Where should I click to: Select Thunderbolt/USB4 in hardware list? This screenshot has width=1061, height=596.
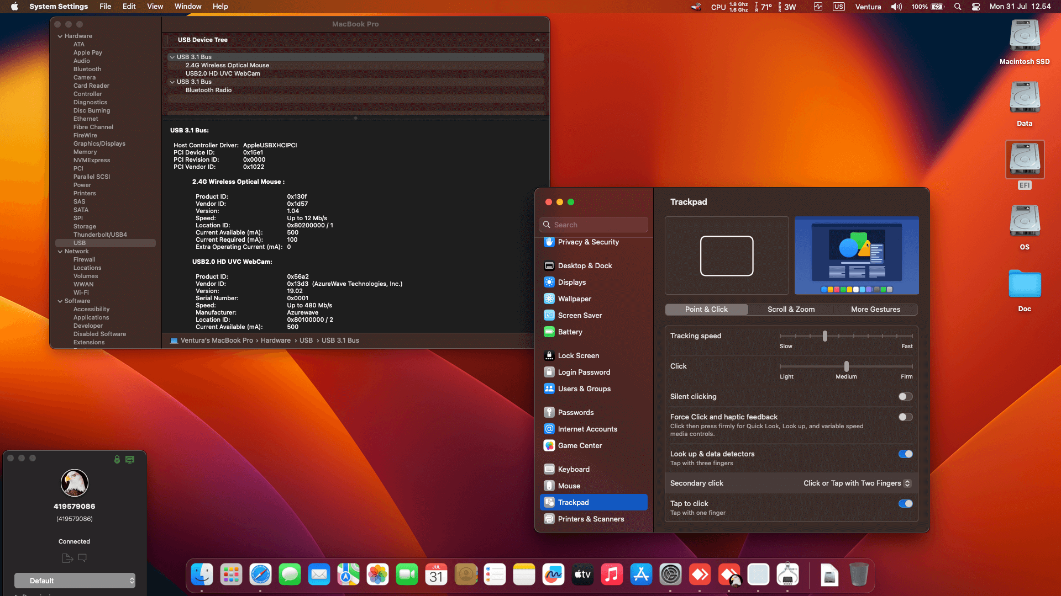click(100, 235)
